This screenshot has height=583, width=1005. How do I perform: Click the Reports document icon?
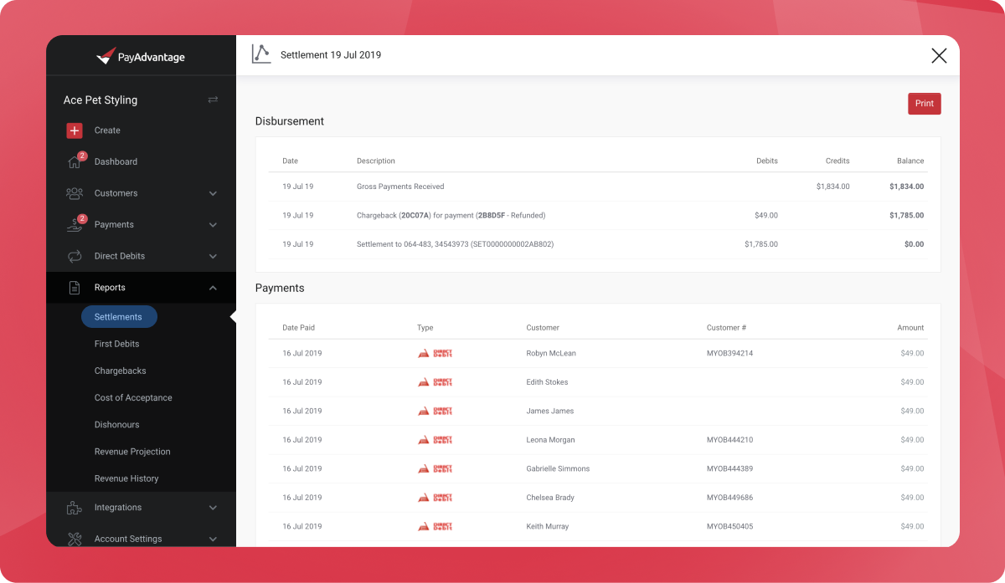click(75, 288)
